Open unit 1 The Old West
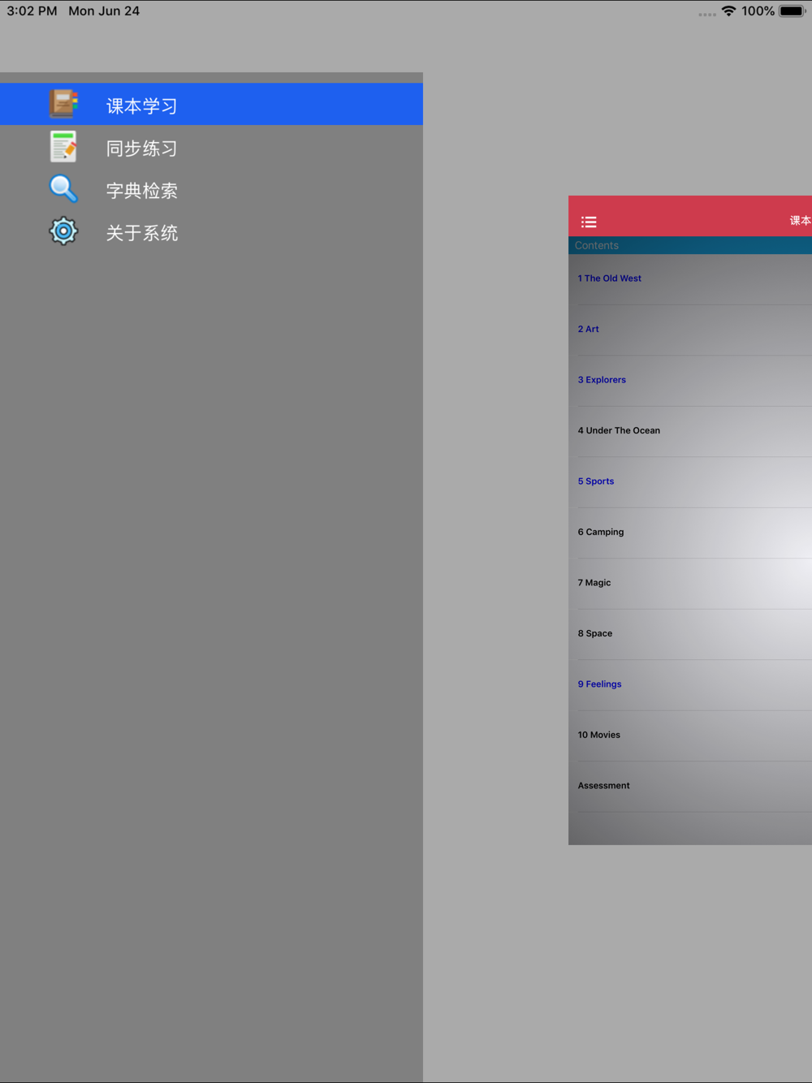Screen dimensions: 812x1083 [609, 278]
